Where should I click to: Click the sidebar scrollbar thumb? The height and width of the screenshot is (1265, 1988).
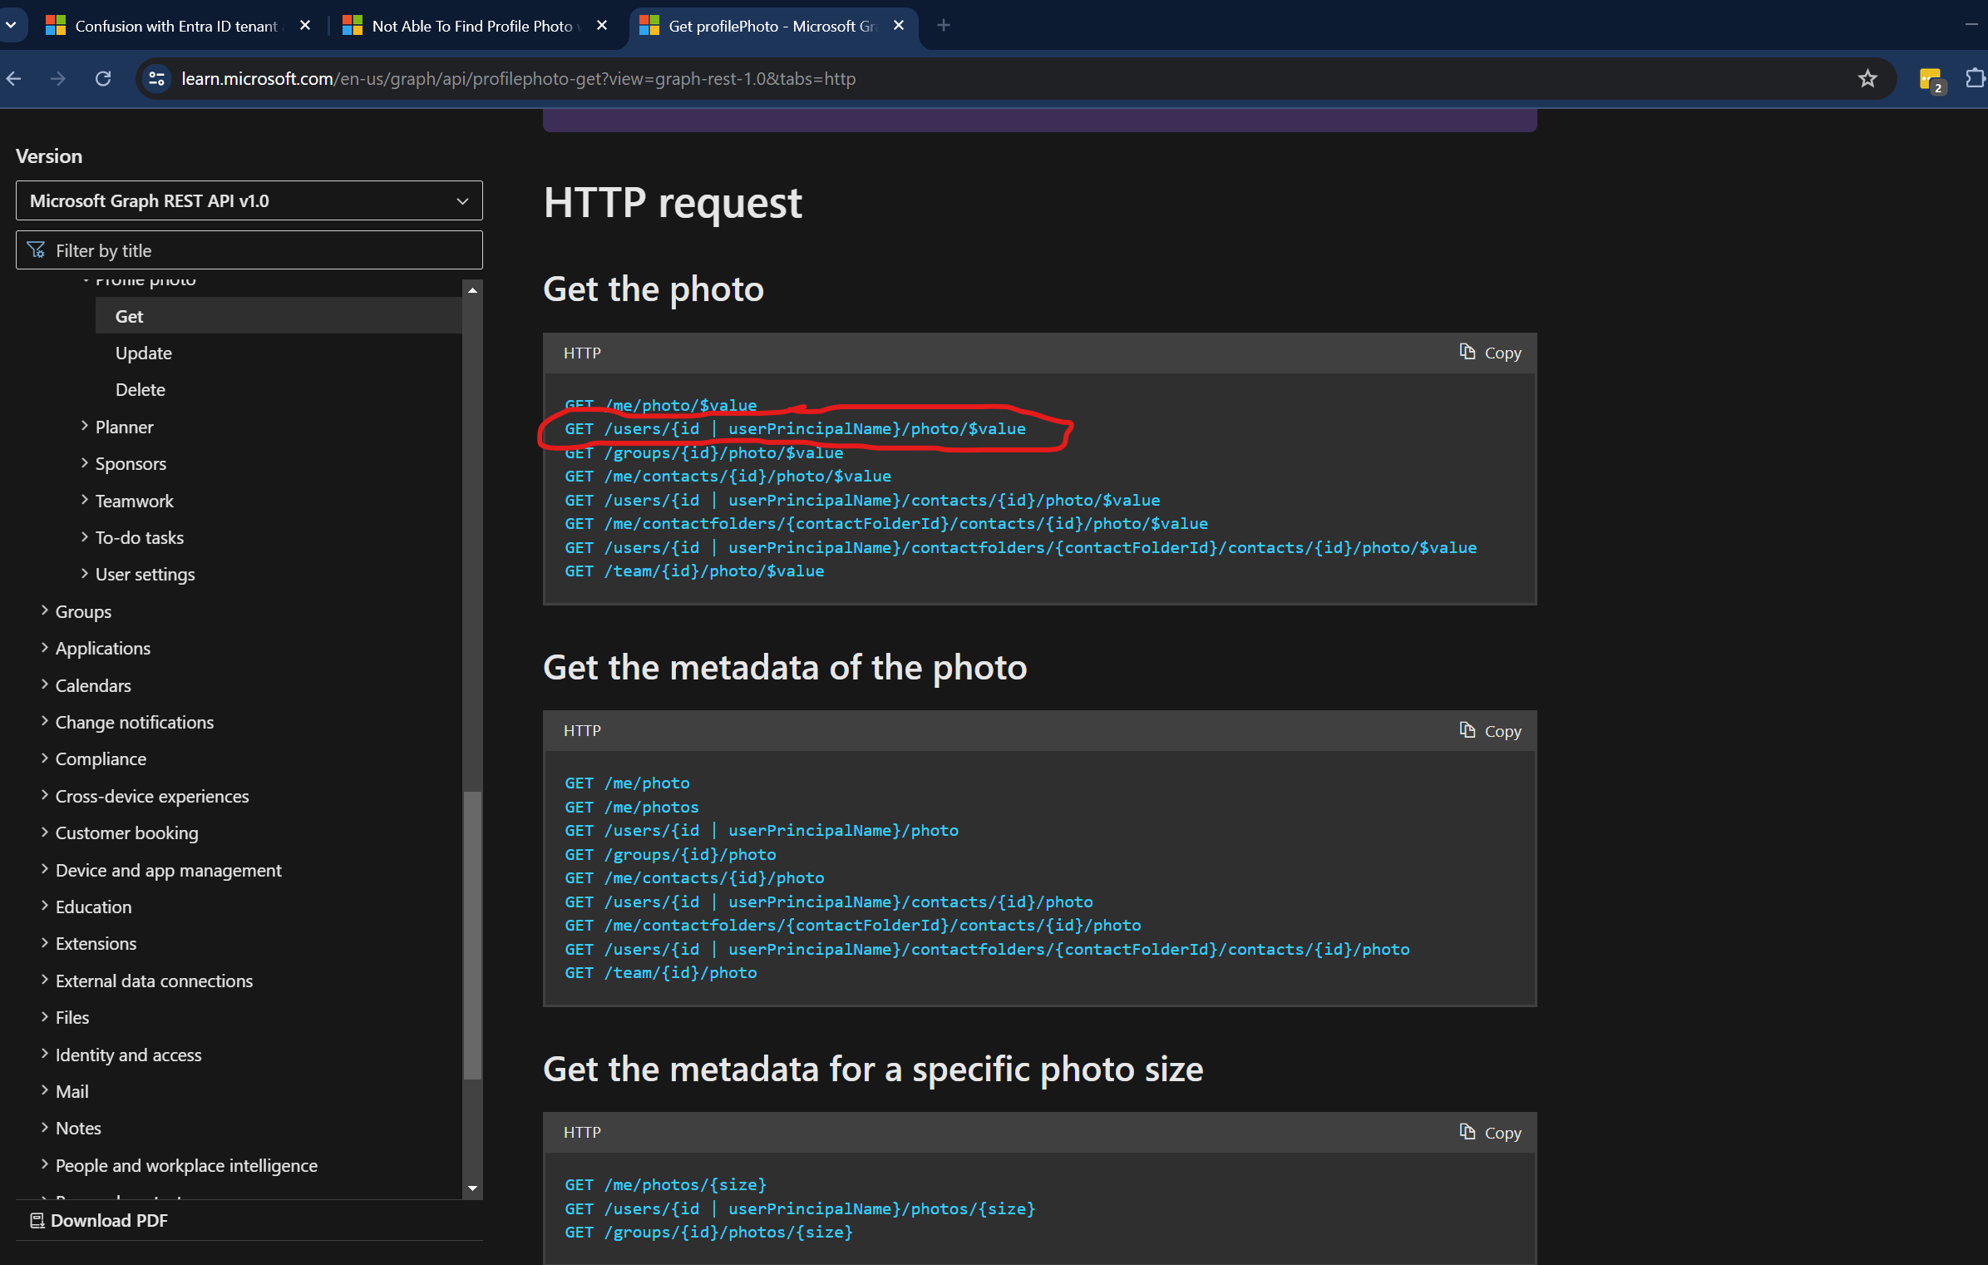coord(472,936)
